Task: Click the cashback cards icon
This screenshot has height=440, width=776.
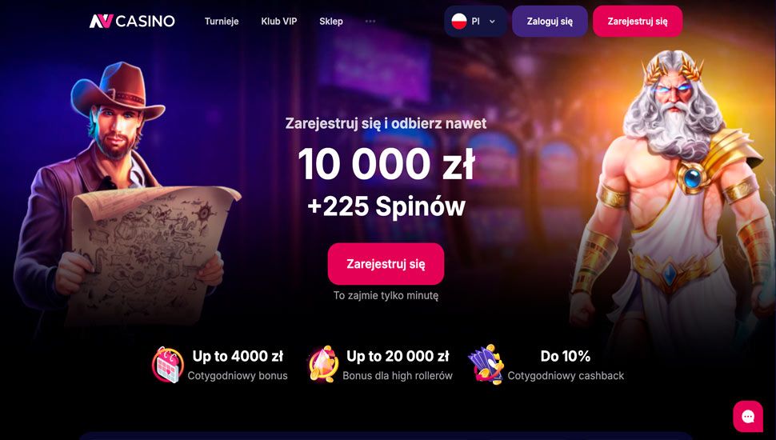Action: 486,364
